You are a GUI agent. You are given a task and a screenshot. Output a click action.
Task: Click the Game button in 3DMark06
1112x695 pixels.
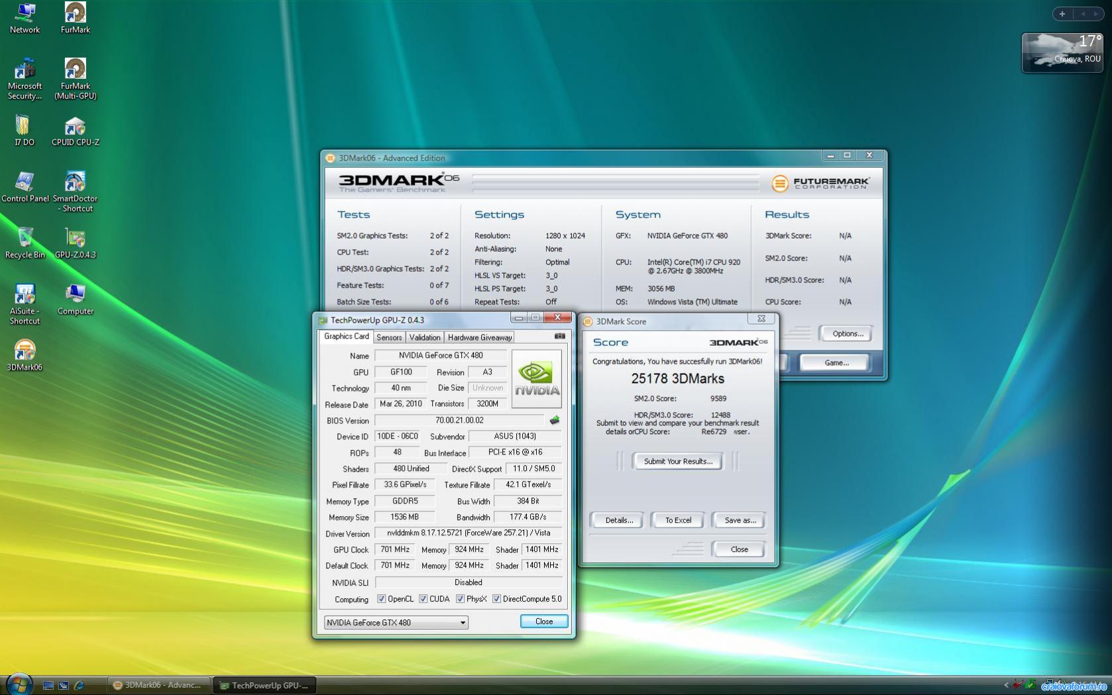[836, 362]
